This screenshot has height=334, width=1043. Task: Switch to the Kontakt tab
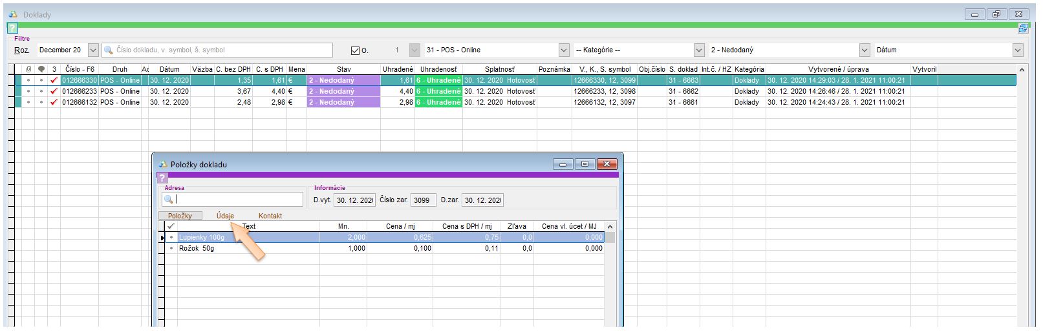pyautogui.click(x=270, y=216)
